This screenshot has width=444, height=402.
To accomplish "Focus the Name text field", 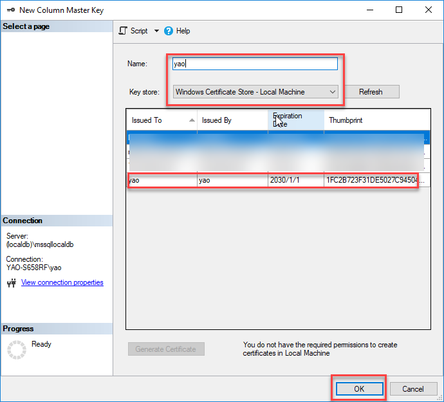I will click(x=255, y=64).
